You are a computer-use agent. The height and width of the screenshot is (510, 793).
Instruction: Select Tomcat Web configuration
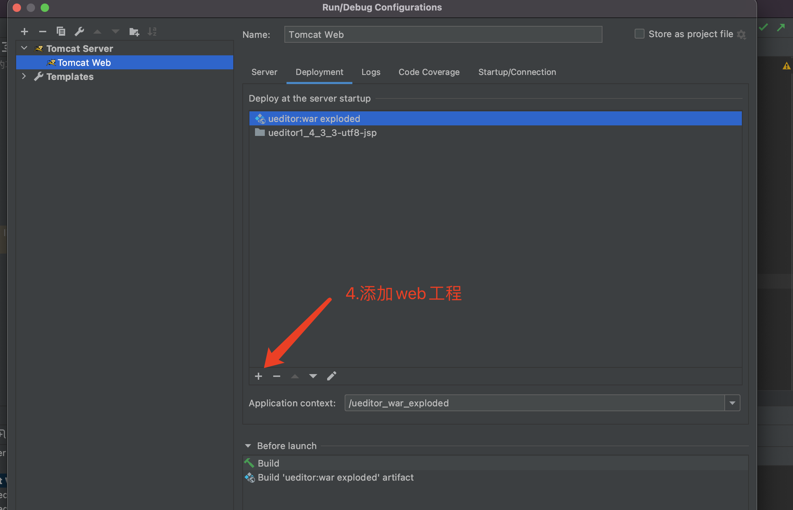[x=125, y=62]
